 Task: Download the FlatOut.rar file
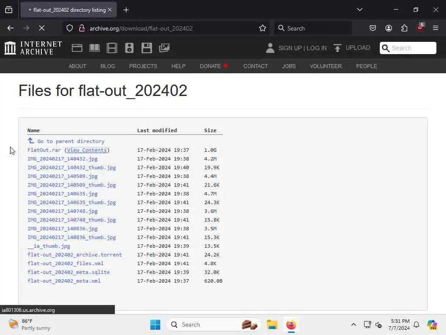click(x=44, y=150)
